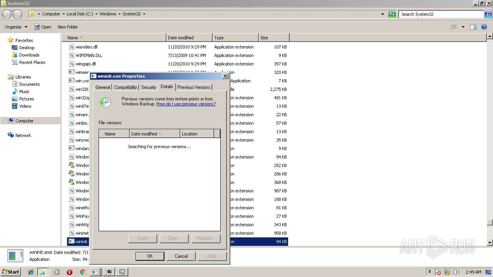Click the file list scroll up arrow

click(x=490, y=37)
